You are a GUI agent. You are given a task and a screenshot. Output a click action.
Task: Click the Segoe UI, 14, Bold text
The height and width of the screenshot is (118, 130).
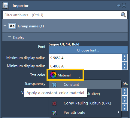coord(64,44)
